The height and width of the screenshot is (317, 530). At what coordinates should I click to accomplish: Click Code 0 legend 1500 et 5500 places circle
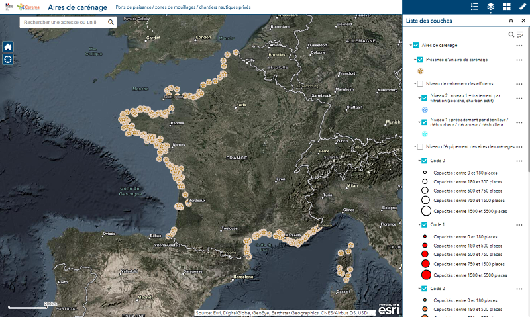tap(426, 211)
